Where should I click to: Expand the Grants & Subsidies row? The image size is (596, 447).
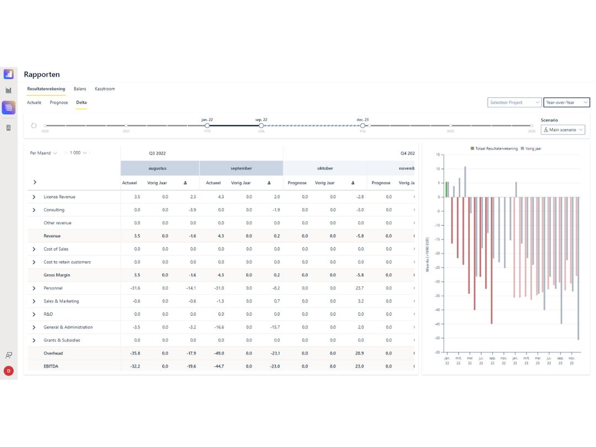coord(34,340)
